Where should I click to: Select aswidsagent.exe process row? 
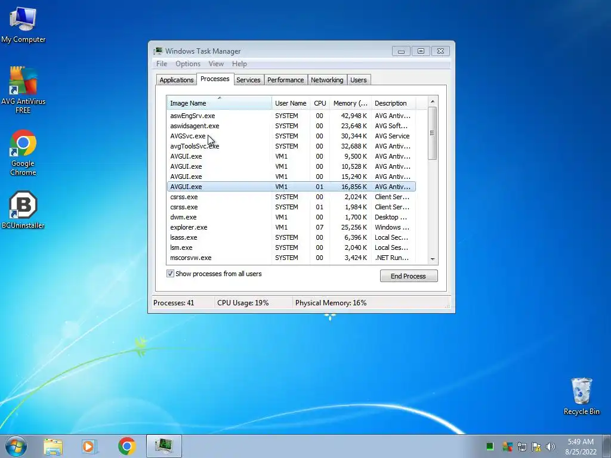pyautogui.click(x=291, y=126)
